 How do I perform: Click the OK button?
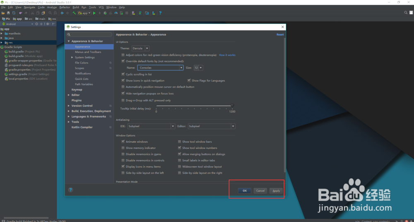coord(245,191)
